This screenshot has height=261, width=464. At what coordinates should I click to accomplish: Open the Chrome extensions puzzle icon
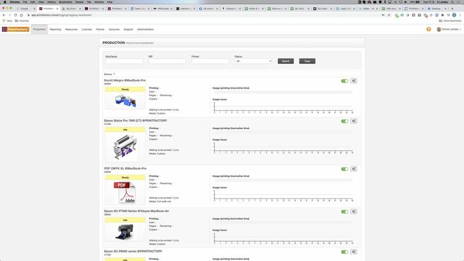[443, 15]
